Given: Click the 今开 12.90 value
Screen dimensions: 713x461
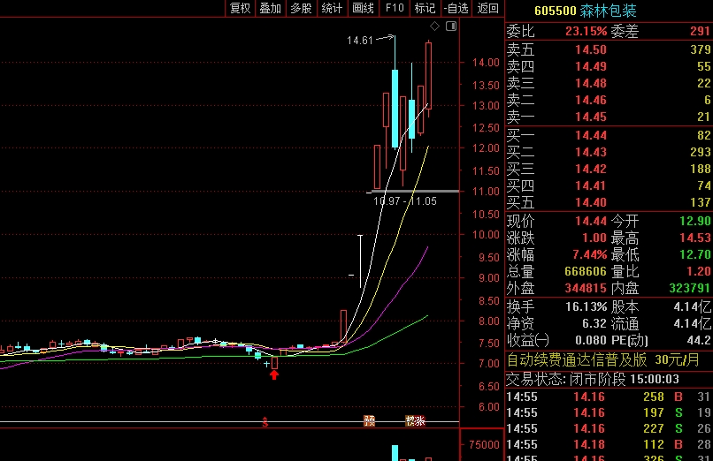Looking at the screenshot, I should pyautogui.click(x=694, y=222).
